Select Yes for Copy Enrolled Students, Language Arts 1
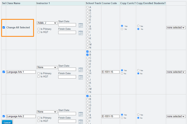The width and height of the screenshot is (187, 124). click(x=138, y=70)
